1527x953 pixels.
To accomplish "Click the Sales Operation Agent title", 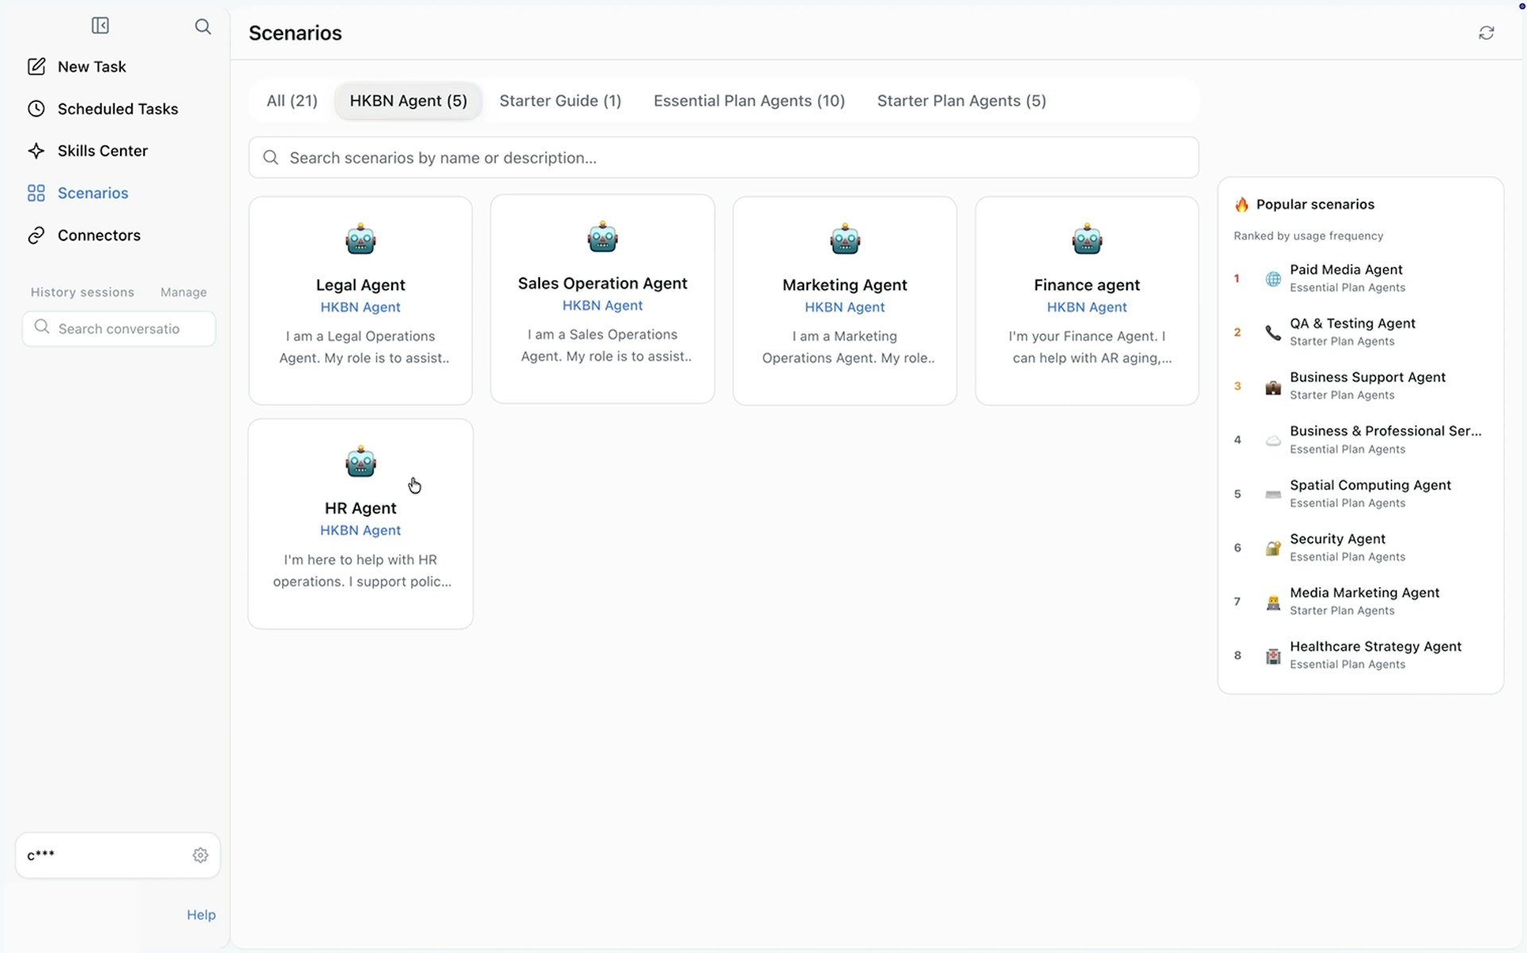I will tap(602, 283).
